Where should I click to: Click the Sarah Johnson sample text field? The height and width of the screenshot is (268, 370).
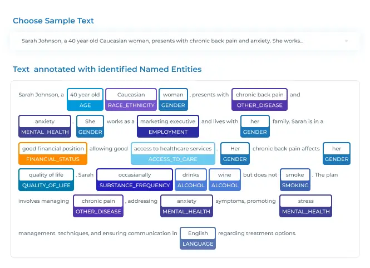(x=185, y=41)
